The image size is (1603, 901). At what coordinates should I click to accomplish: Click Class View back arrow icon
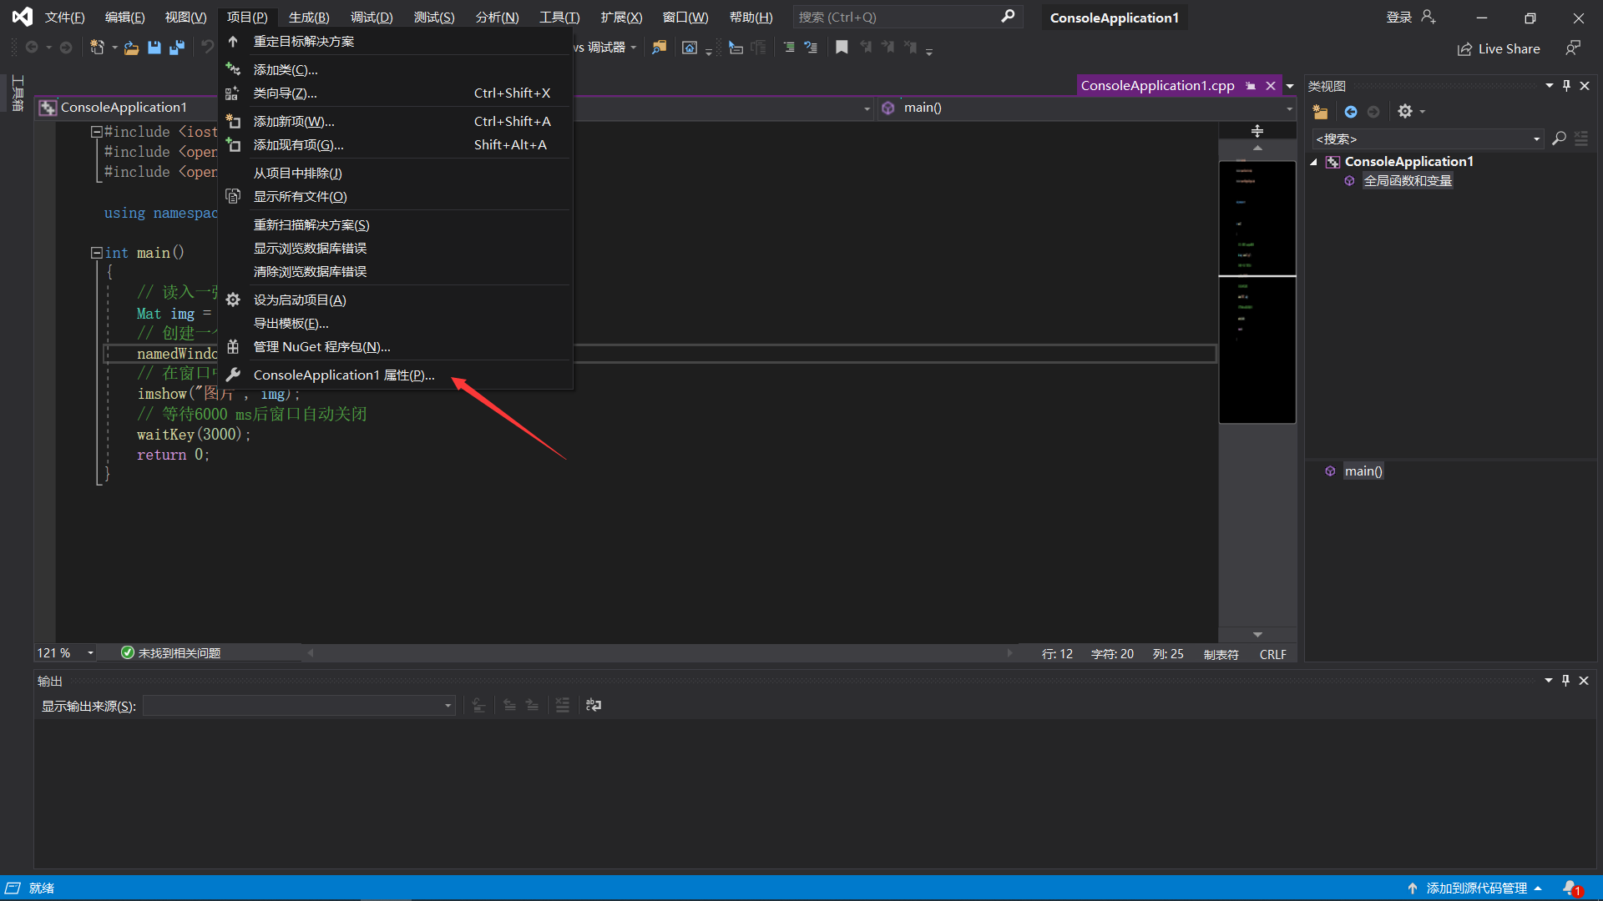click(x=1350, y=112)
